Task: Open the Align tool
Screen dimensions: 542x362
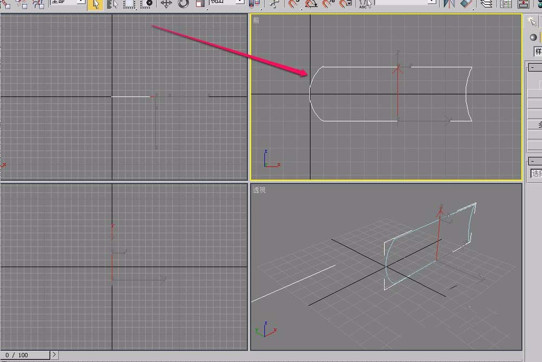Action: pos(466,4)
